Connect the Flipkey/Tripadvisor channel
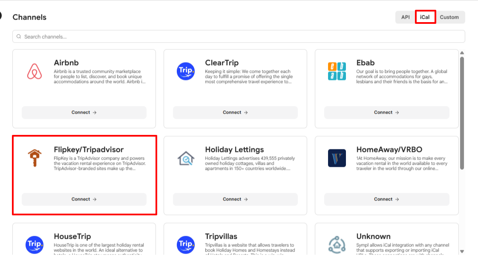Image resolution: width=478 pixels, height=263 pixels. point(84,199)
